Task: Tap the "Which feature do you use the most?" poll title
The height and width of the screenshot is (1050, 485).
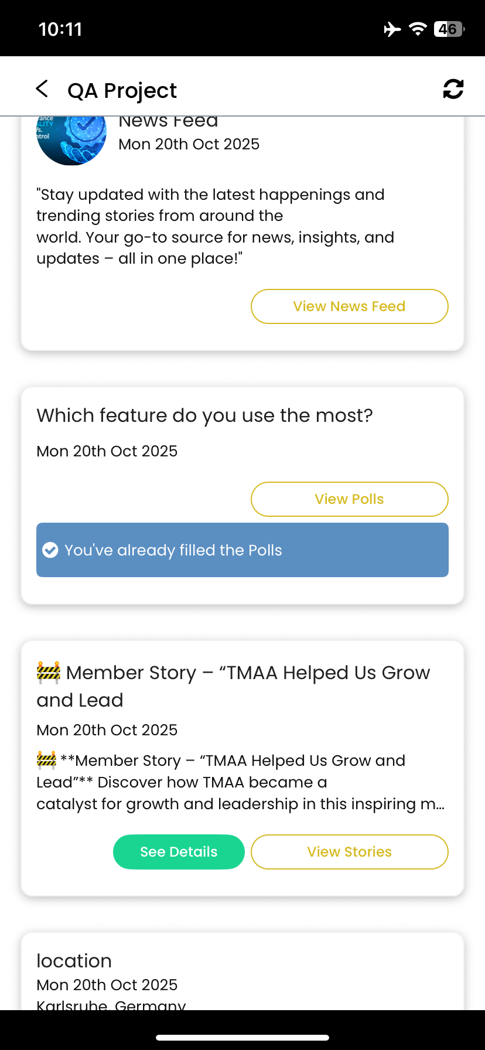Action: [x=204, y=415]
